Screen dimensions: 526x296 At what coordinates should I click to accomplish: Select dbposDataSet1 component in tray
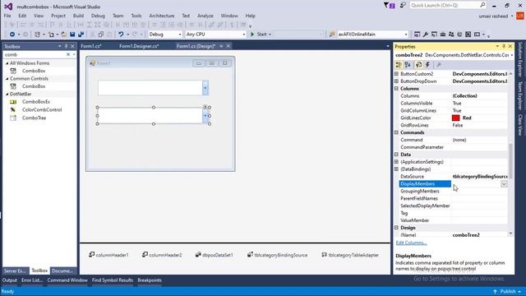tap(214, 255)
